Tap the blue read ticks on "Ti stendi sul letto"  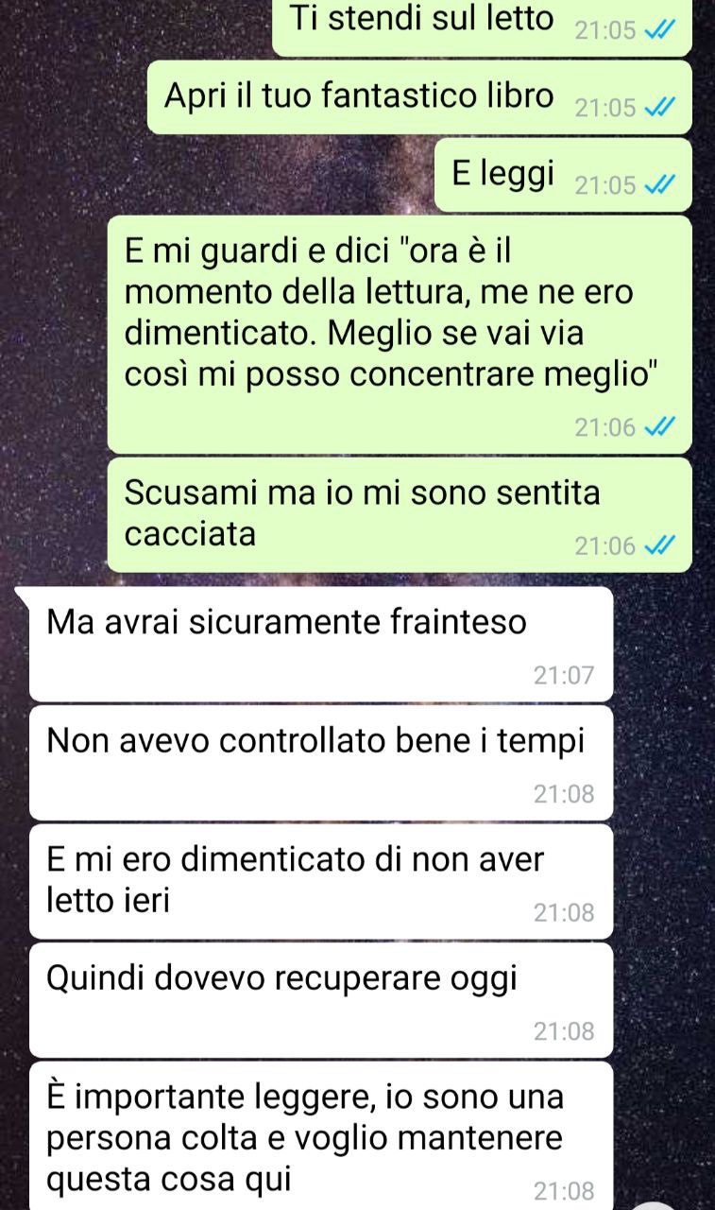pos(659,30)
